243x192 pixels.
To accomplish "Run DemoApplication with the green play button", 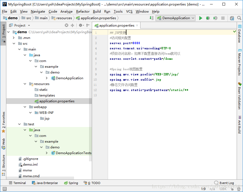I will (201, 18).
